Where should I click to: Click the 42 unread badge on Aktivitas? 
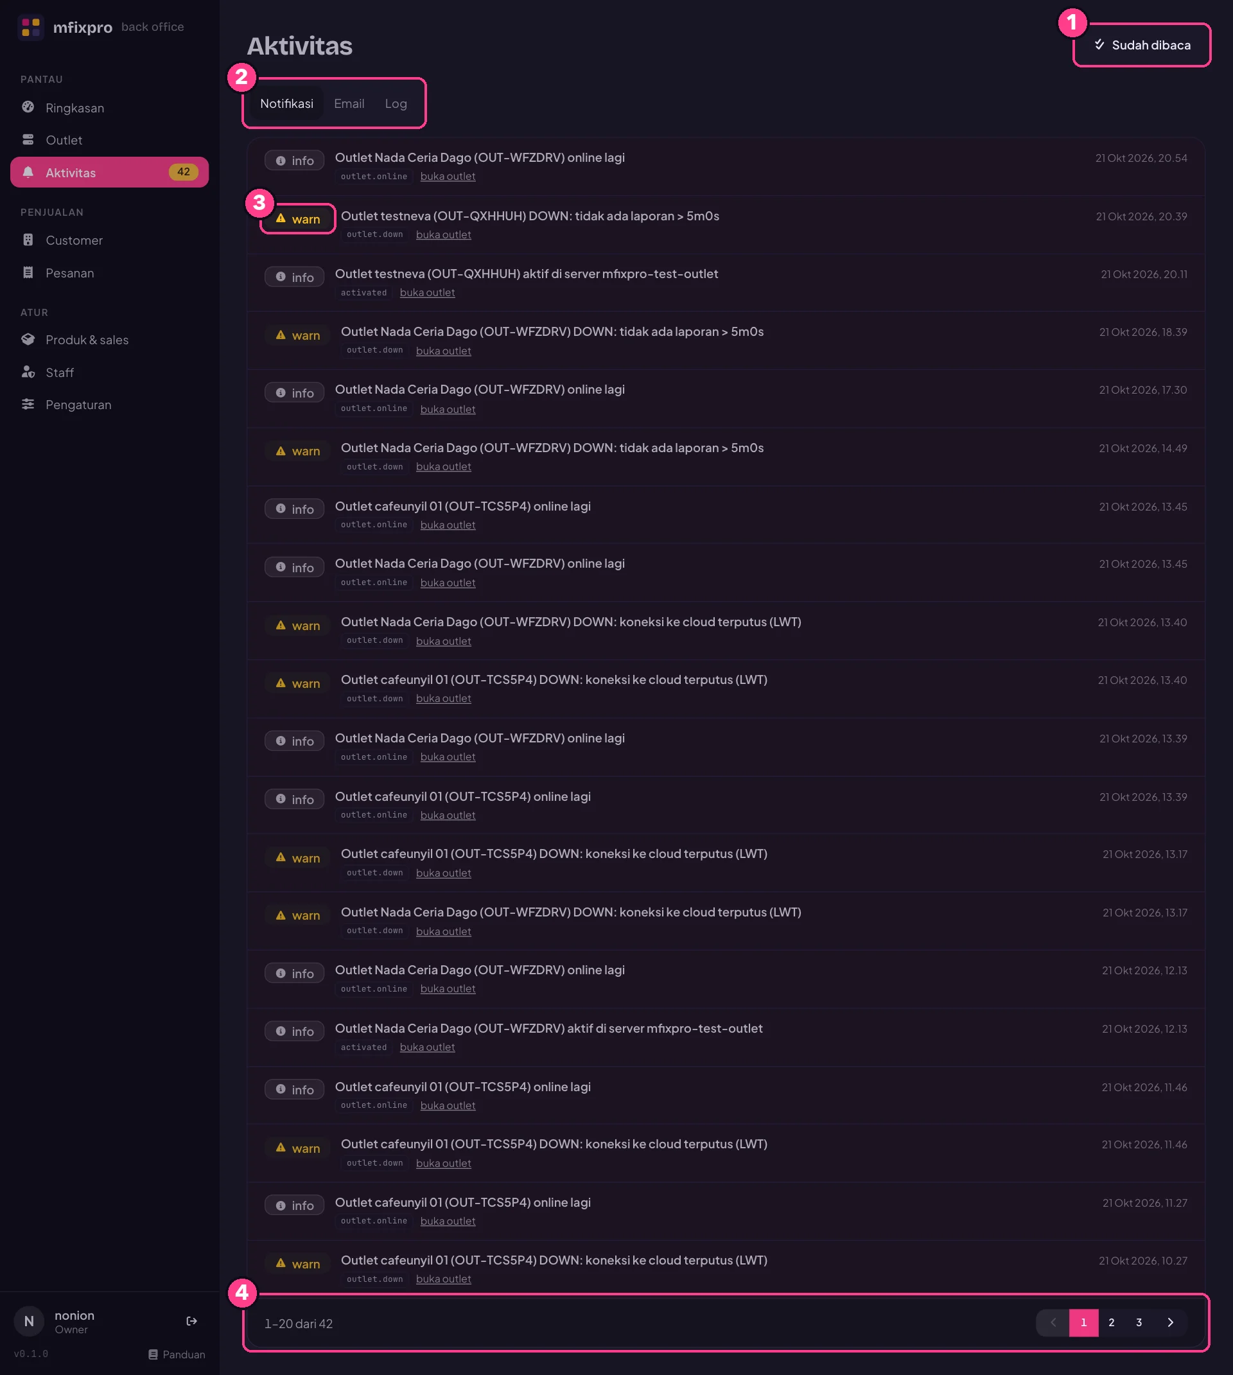(184, 172)
